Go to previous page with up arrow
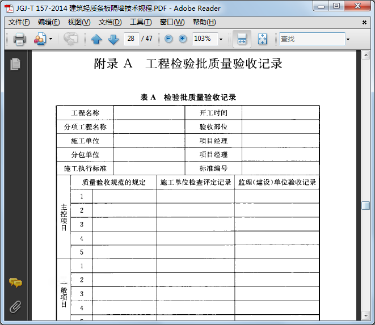 pos(96,39)
